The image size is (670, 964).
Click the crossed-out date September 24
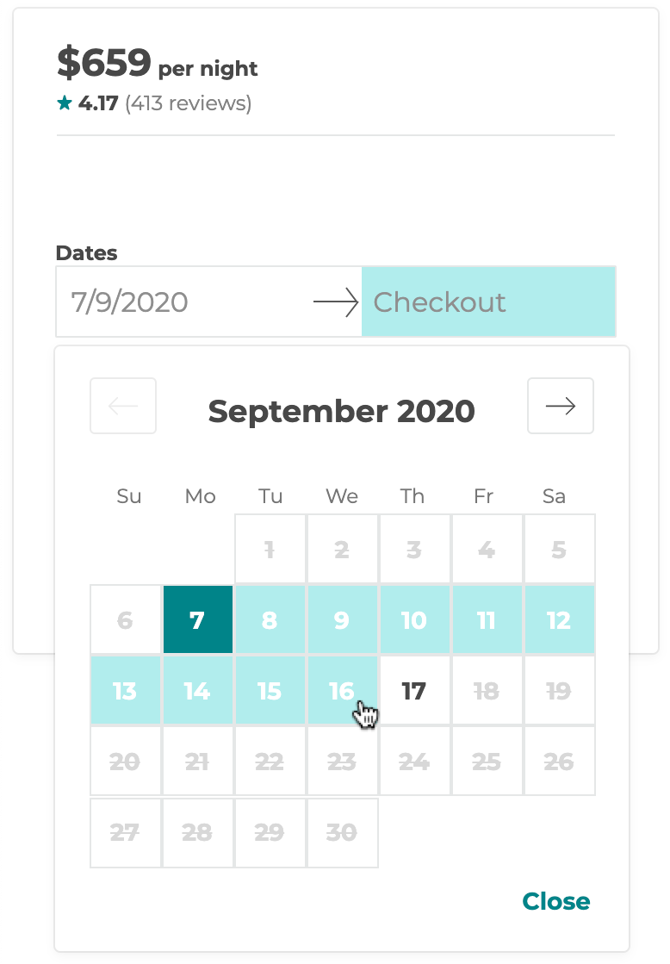(x=413, y=761)
